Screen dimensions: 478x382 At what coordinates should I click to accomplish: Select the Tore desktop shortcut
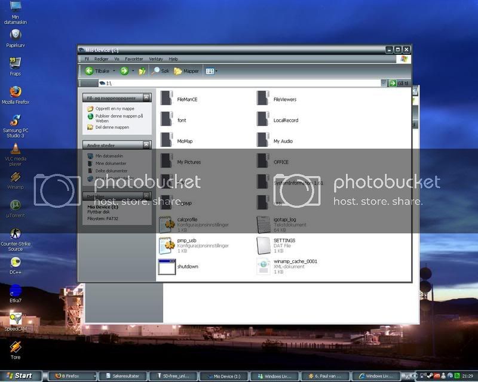click(16, 350)
